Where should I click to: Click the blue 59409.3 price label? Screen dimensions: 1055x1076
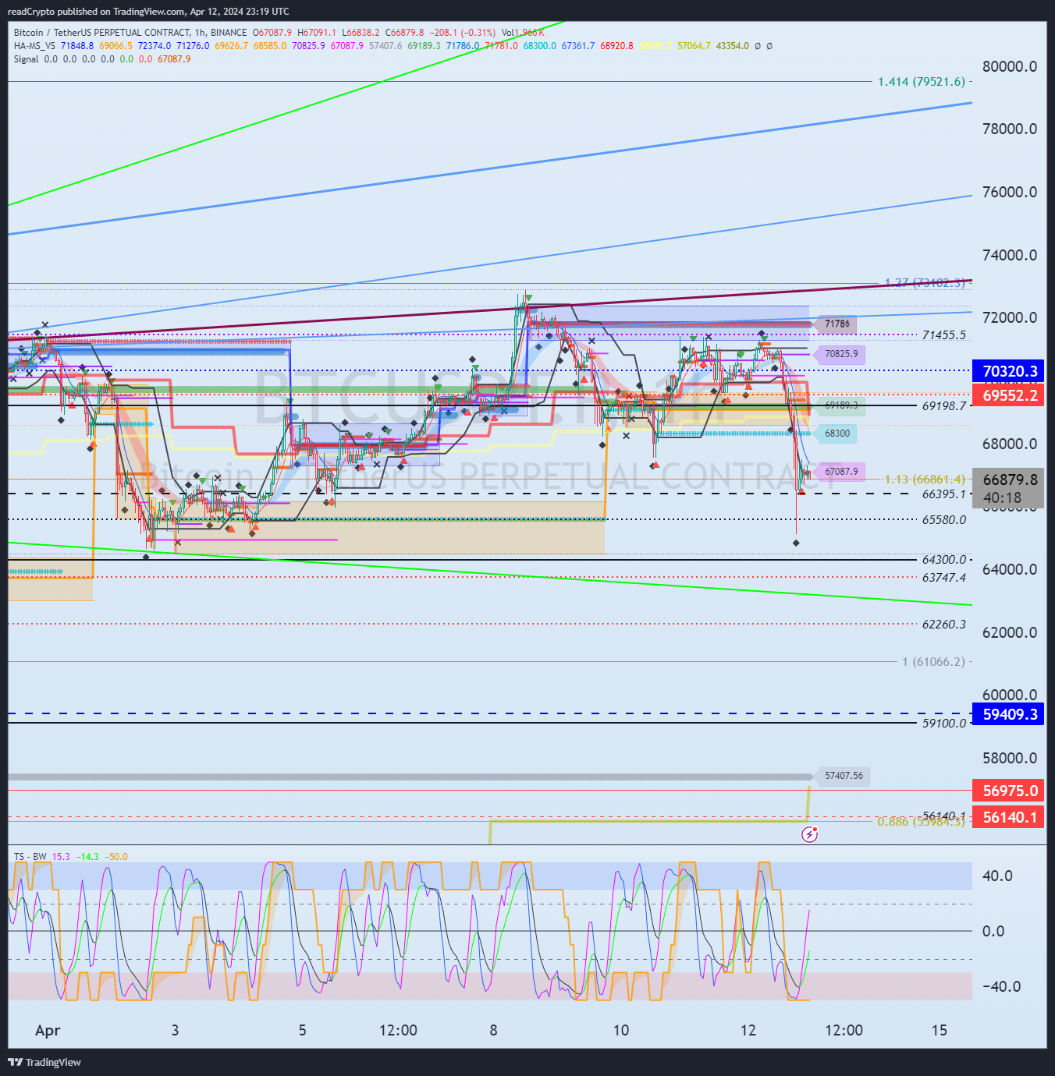coord(1008,714)
